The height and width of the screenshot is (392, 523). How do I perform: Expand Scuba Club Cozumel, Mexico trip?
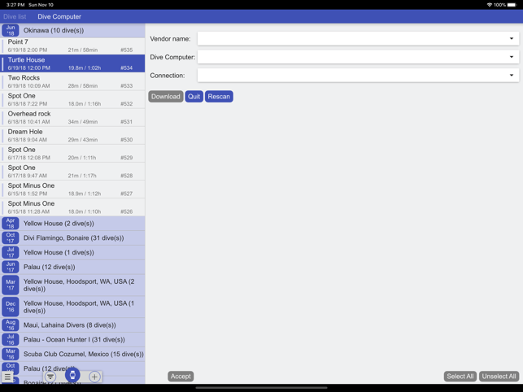pos(83,354)
